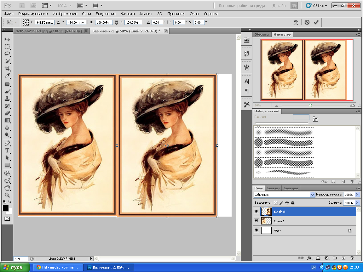Image resolution: width=363 pixels, height=272 pixels.
Task: Hide the Слой 1 layer
Action: (x=256, y=221)
